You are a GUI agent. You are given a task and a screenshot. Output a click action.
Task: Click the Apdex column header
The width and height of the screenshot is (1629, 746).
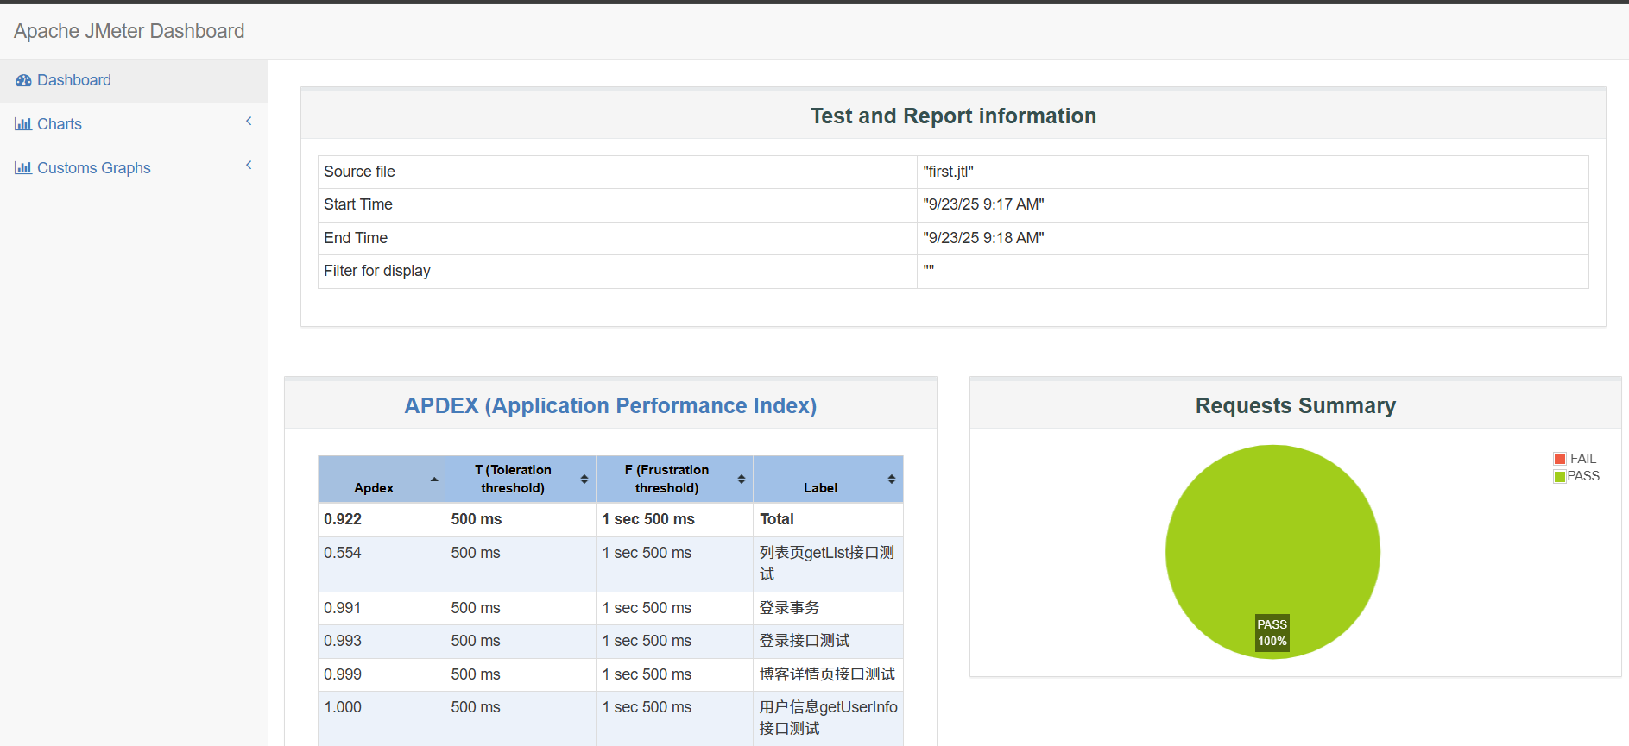coord(382,480)
